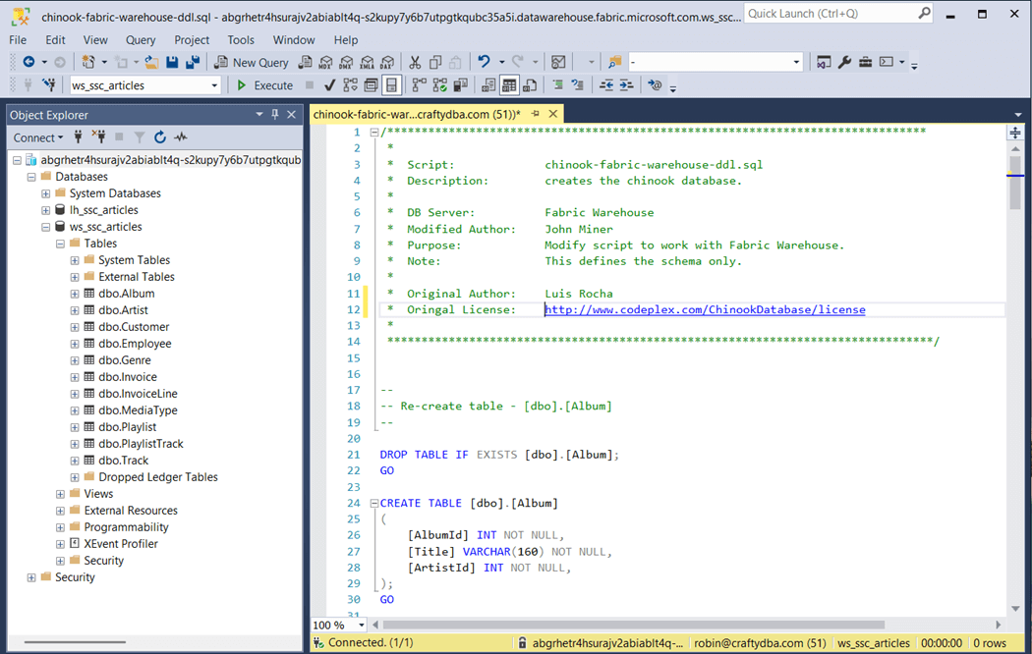Toggle Include Actual Execution Plan
Viewport: 1032px width, 654px height.
tap(419, 85)
